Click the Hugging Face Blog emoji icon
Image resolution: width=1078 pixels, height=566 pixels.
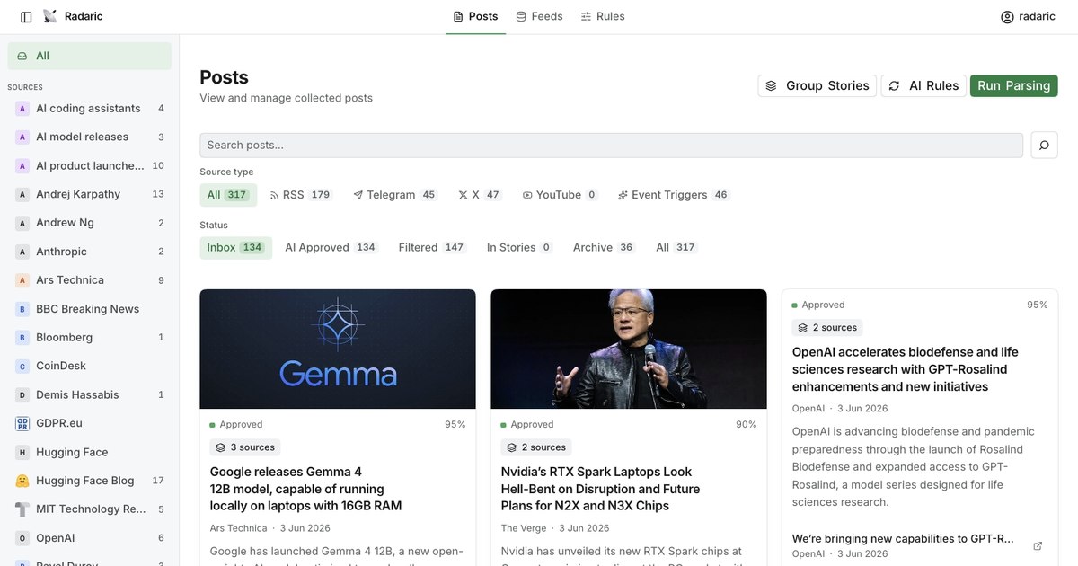(22, 481)
